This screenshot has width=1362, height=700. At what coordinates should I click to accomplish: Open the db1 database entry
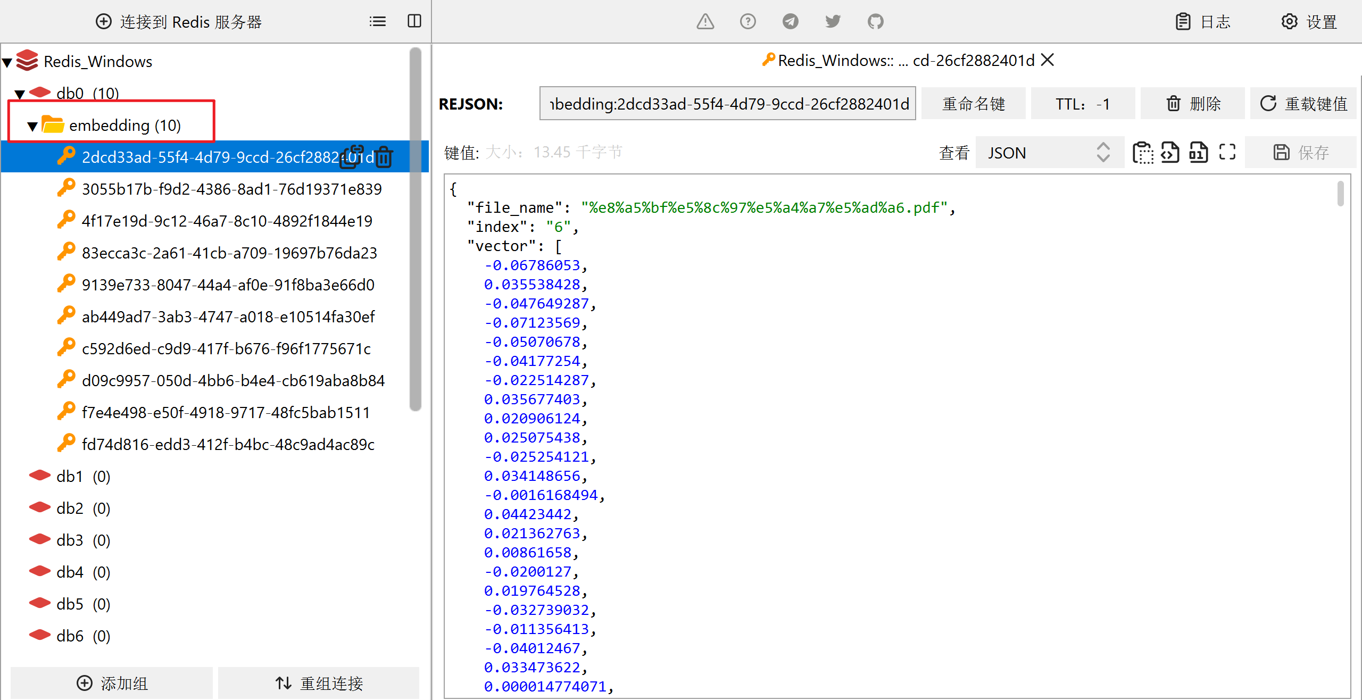coord(70,477)
